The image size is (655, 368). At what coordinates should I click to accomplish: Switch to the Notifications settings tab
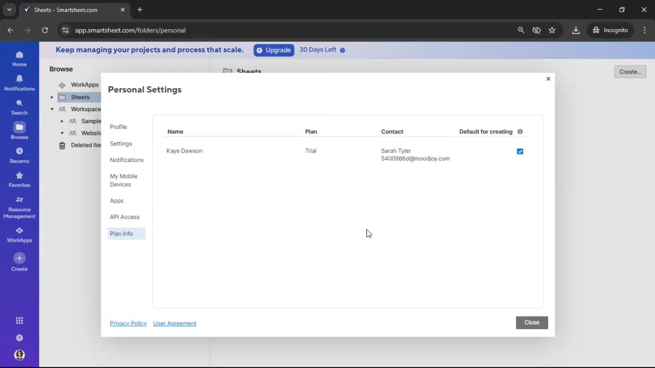point(126,160)
